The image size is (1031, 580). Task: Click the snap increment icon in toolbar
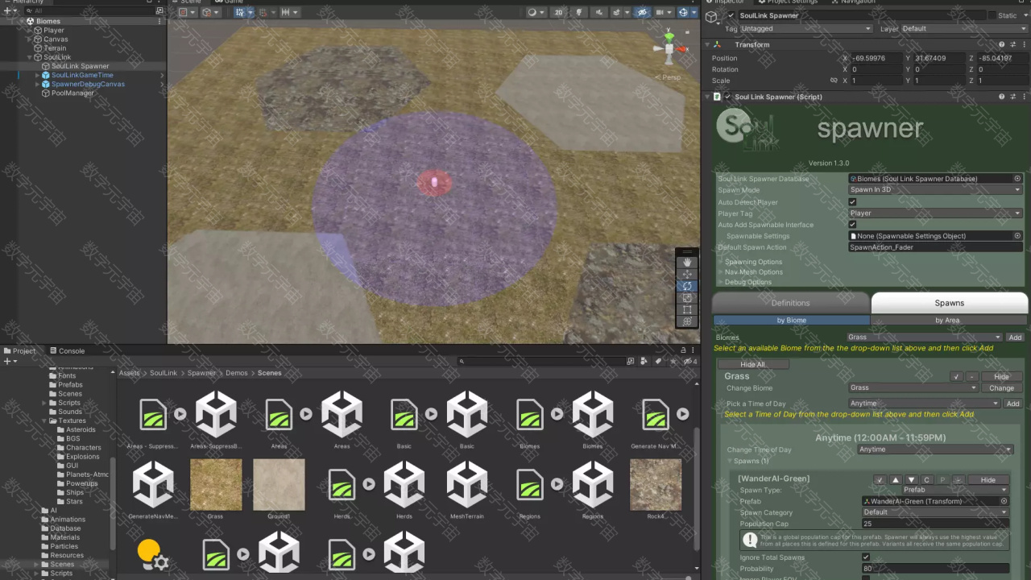point(285,12)
